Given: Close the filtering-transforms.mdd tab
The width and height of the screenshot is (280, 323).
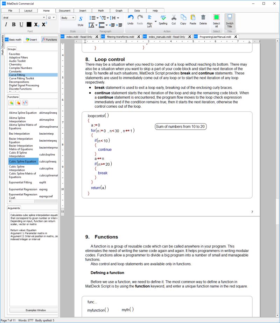Looking at the screenshot, I should 139,37.
